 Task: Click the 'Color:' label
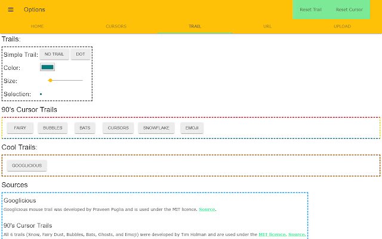click(x=12, y=68)
